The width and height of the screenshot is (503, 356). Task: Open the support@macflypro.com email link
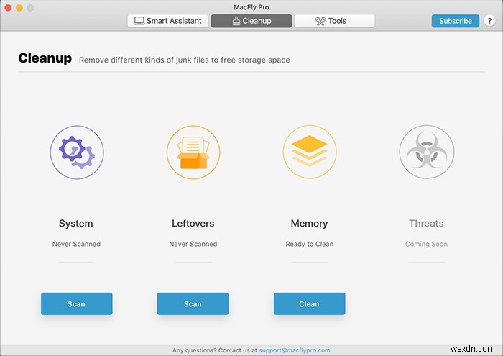pos(294,350)
